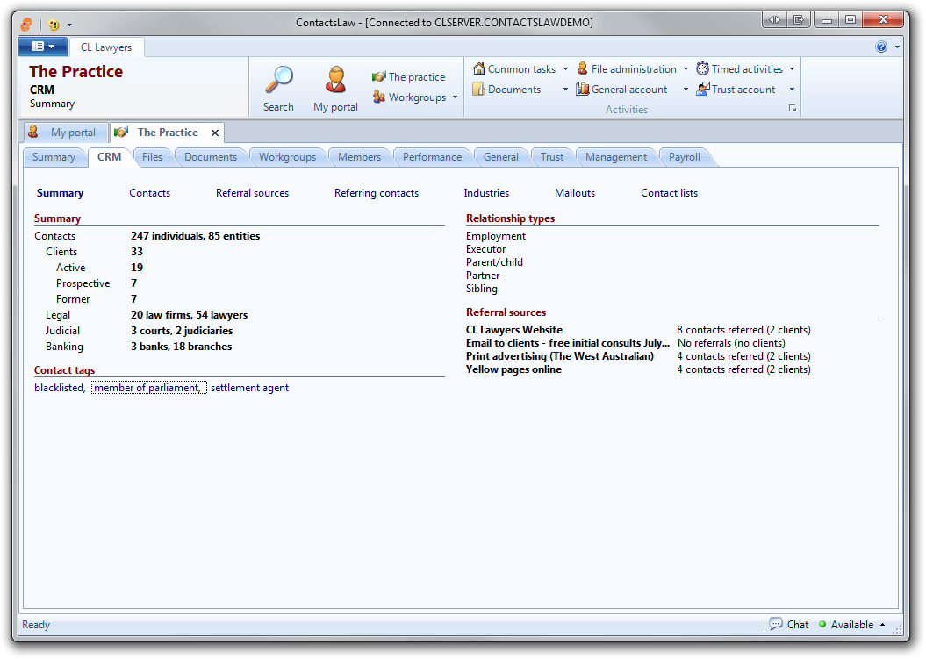Click the Documents folder icon in ribbon
Screen dimensions: 926x659
point(479,90)
